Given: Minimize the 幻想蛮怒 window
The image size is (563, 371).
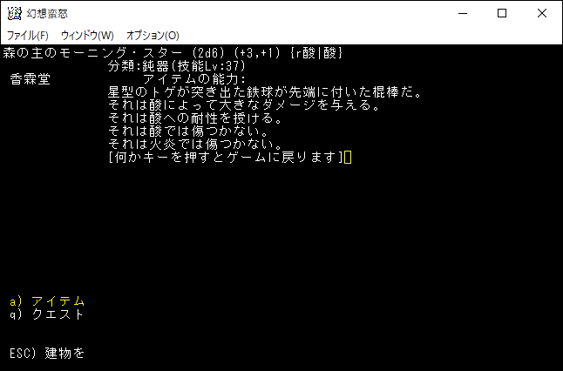Looking at the screenshot, I should [463, 14].
